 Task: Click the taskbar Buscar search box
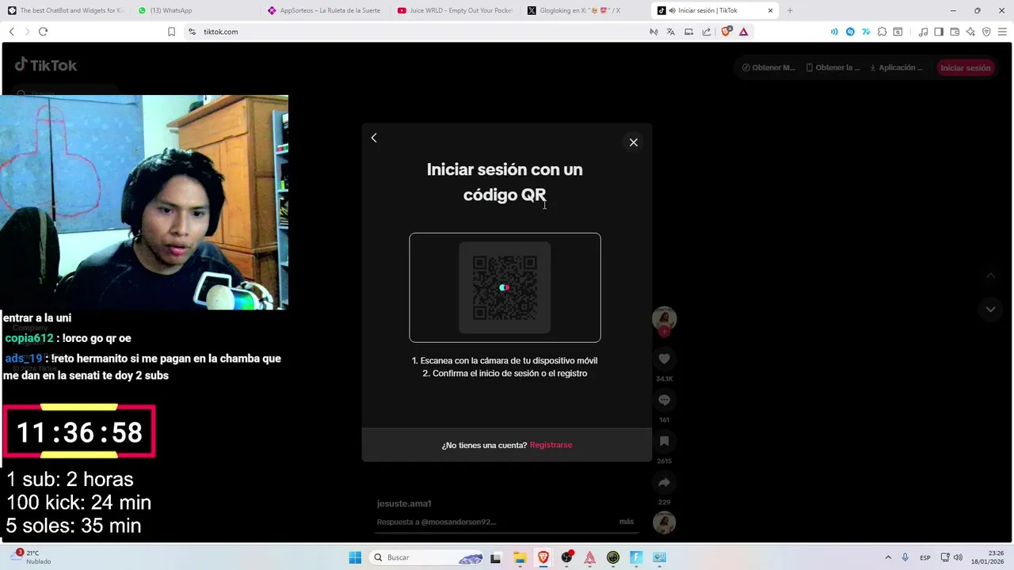pyautogui.click(x=427, y=557)
